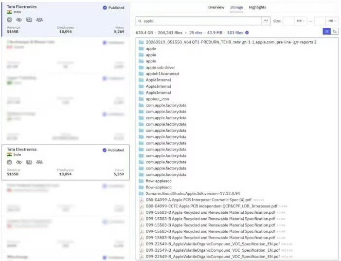Select the blue-highlighted Tata Electronics card title
The image size is (341, 261).
[x=22, y=7]
